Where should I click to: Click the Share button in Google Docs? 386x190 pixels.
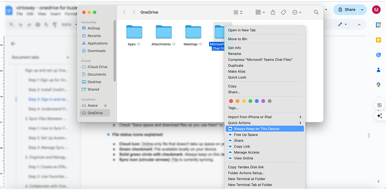click(346, 10)
